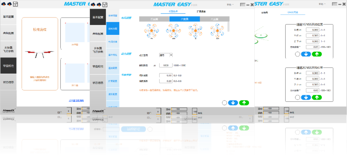Open the 动力型号 dropdown showing 通用
Viewport: 347px width, 162px height.
pos(166,55)
